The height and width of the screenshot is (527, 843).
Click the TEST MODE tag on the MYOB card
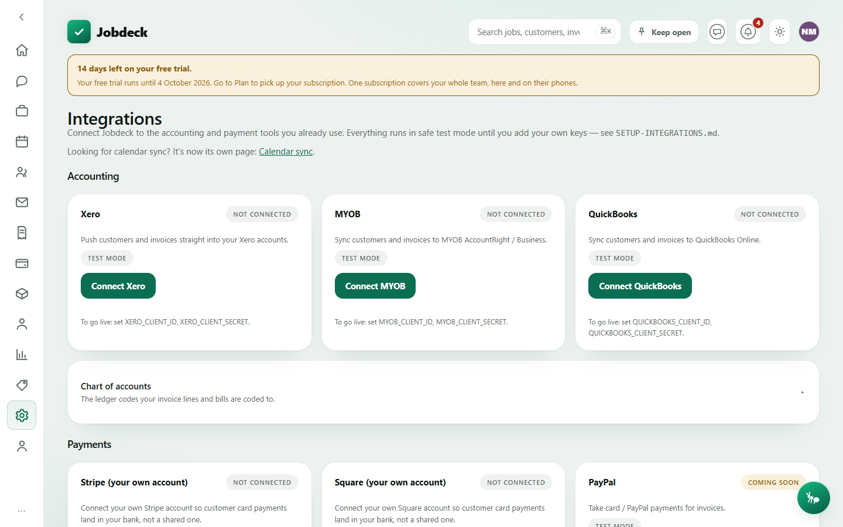[x=361, y=258]
